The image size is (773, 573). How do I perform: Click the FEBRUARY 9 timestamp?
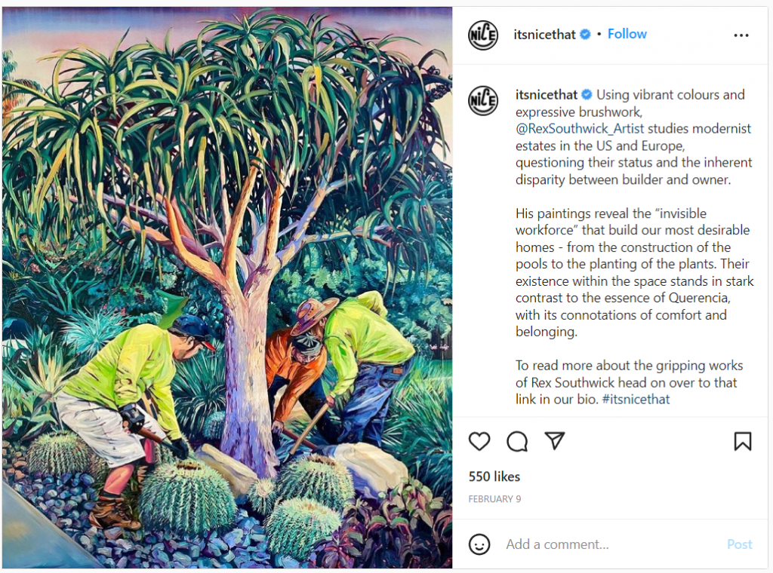pos(494,498)
